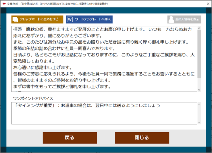Click the line また、このたびは過分な
The width and height of the screenshot is (212, 153).
pos(101,42)
